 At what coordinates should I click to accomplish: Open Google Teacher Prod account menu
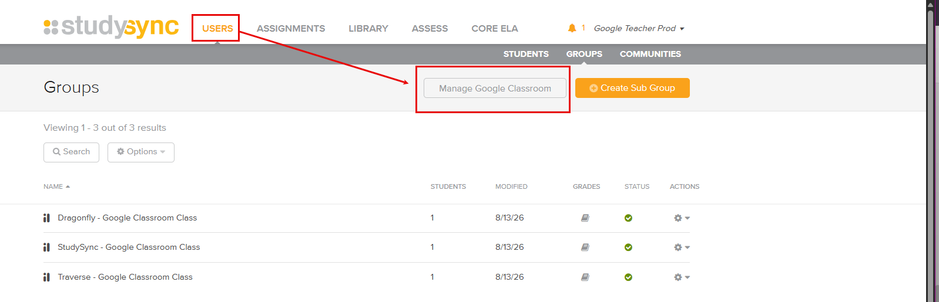pos(639,28)
